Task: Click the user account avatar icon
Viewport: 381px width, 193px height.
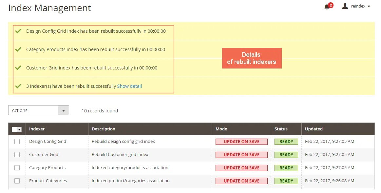Action: (x=345, y=6)
